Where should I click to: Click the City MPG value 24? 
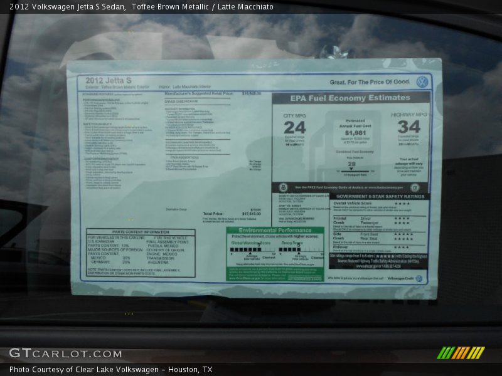tap(294, 128)
